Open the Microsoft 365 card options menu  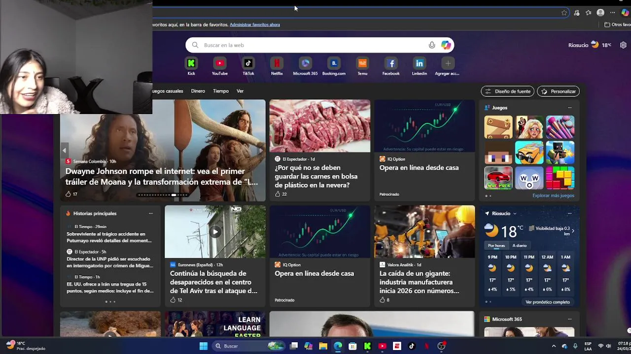(x=569, y=319)
